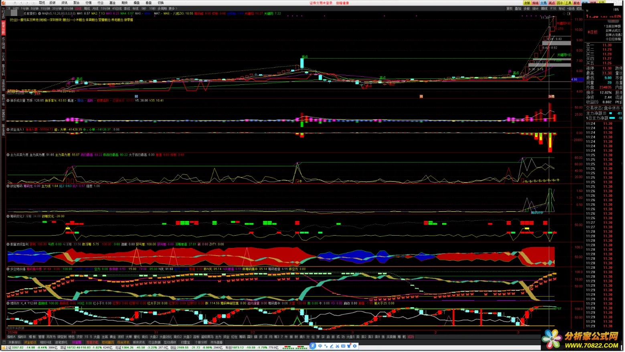Add stock via +自选 button
The height and width of the screenshot is (352, 625).
point(571,8)
